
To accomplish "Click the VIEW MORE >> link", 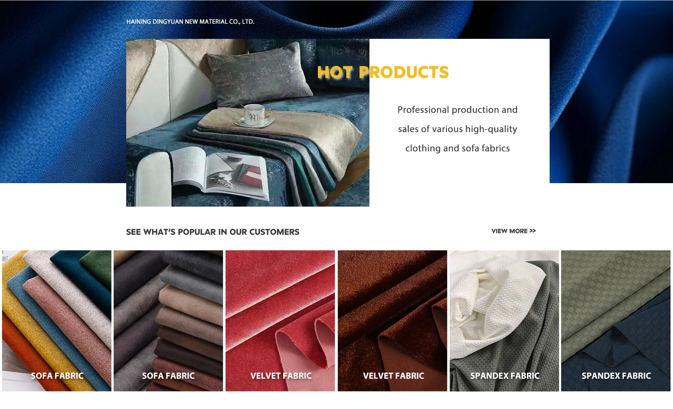I will [514, 231].
